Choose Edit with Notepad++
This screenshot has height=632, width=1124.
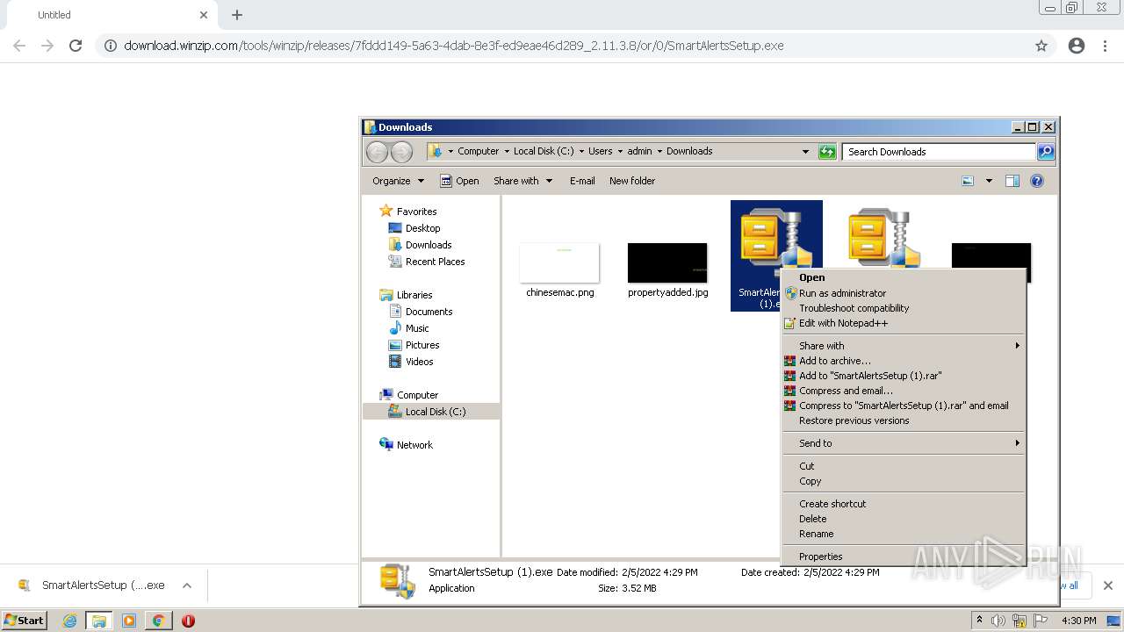click(x=904, y=323)
